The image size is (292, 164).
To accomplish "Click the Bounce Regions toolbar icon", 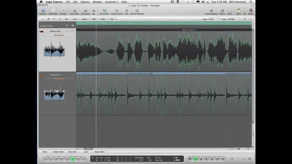I will pyautogui.click(x=211, y=11).
